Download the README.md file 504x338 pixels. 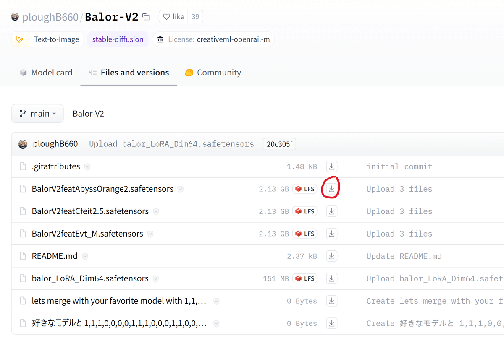(332, 256)
